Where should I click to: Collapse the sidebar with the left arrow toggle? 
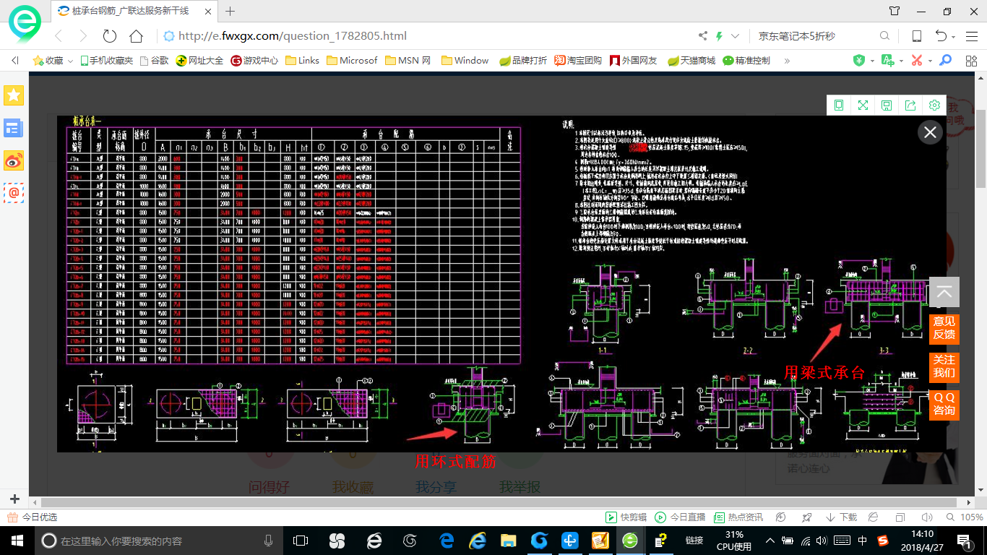(x=15, y=61)
